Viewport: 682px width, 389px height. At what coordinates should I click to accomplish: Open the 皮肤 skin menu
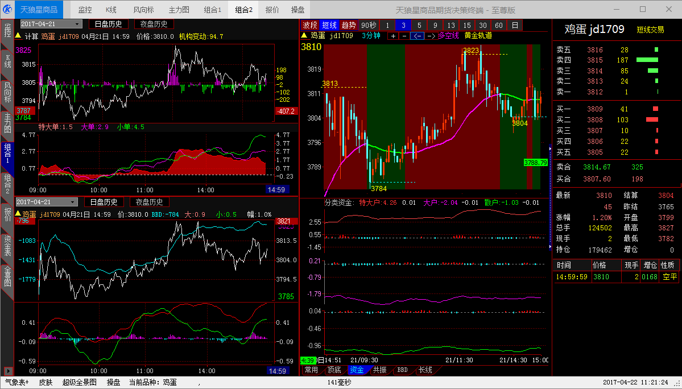46,383
